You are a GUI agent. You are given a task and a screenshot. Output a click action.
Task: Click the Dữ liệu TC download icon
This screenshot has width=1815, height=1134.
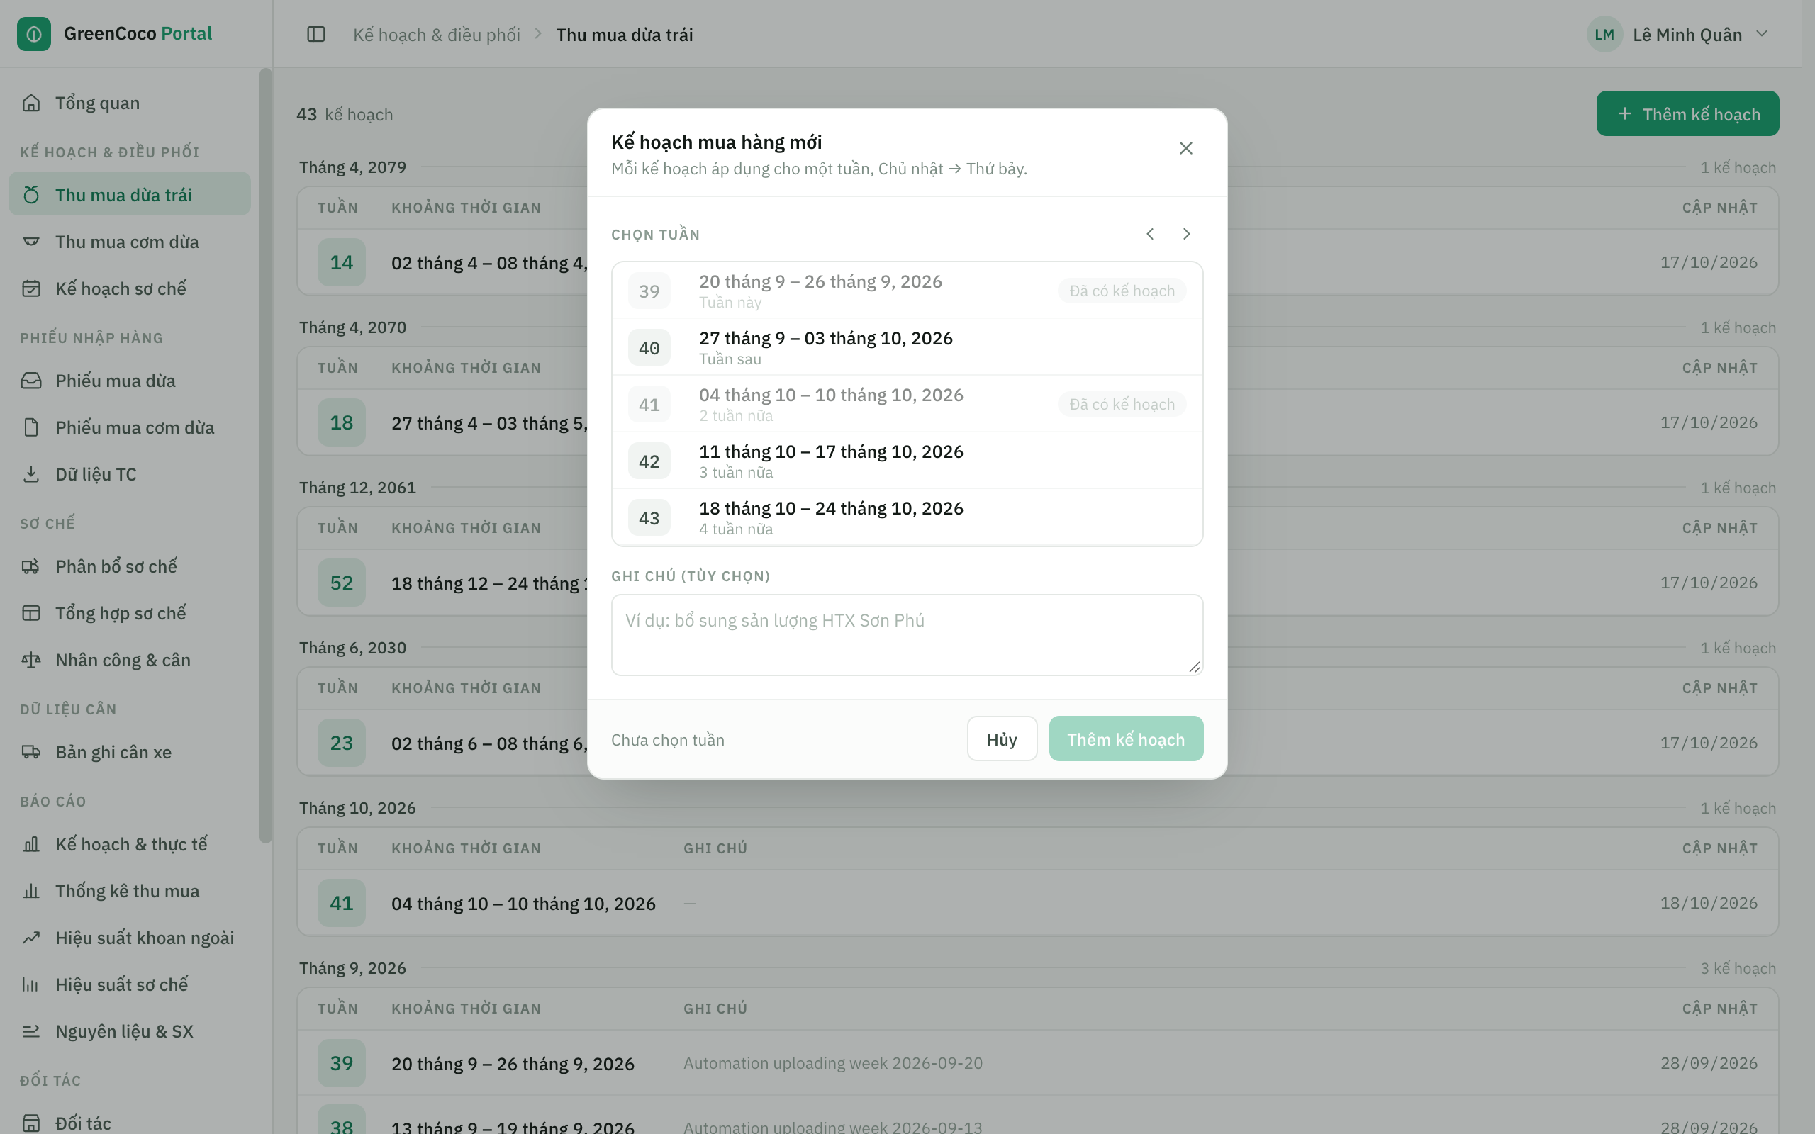pos(30,474)
